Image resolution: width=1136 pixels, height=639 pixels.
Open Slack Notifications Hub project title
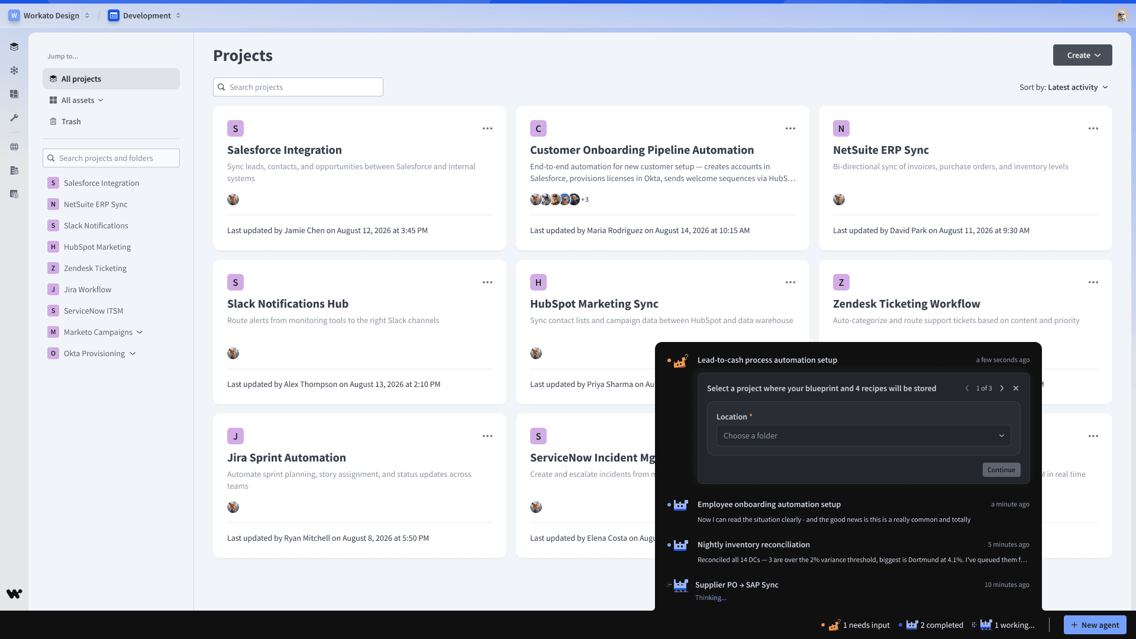click(288, 304)
